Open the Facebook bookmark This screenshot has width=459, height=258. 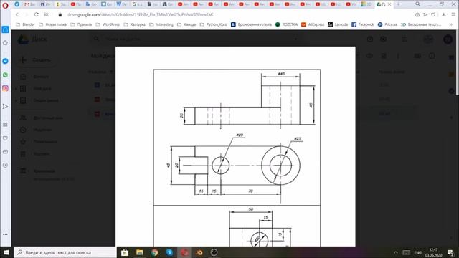click(363, 24)
